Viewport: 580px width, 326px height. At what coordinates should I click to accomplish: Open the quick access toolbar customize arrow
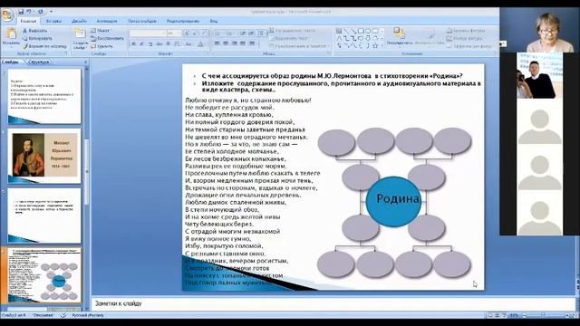point(51,12)
